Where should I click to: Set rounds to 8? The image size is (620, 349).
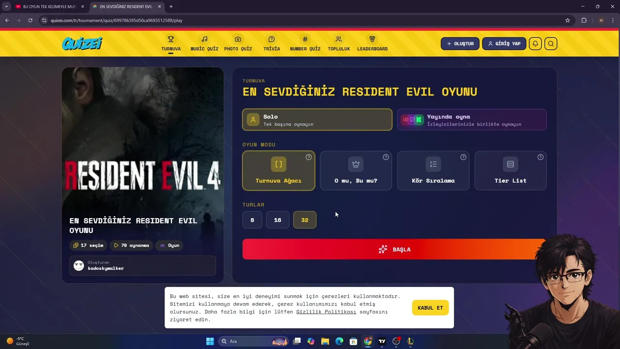pos(252,220)
